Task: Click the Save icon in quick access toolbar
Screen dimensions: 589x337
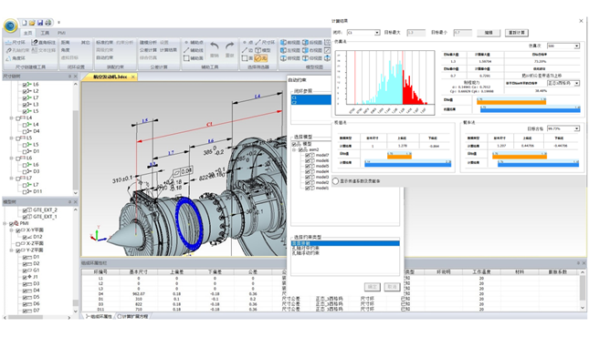Action: tap(40, 23)
